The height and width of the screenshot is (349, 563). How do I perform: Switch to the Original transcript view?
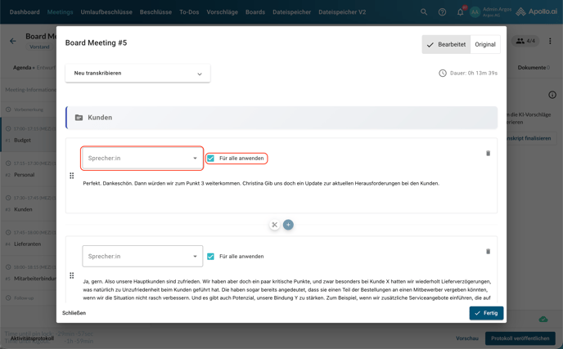click(485, 44)
